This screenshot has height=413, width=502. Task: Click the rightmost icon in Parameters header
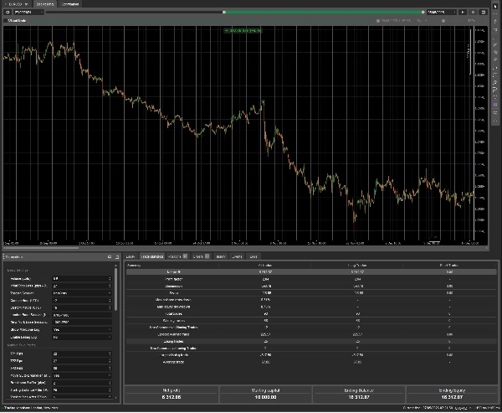[x=117, y=257]
